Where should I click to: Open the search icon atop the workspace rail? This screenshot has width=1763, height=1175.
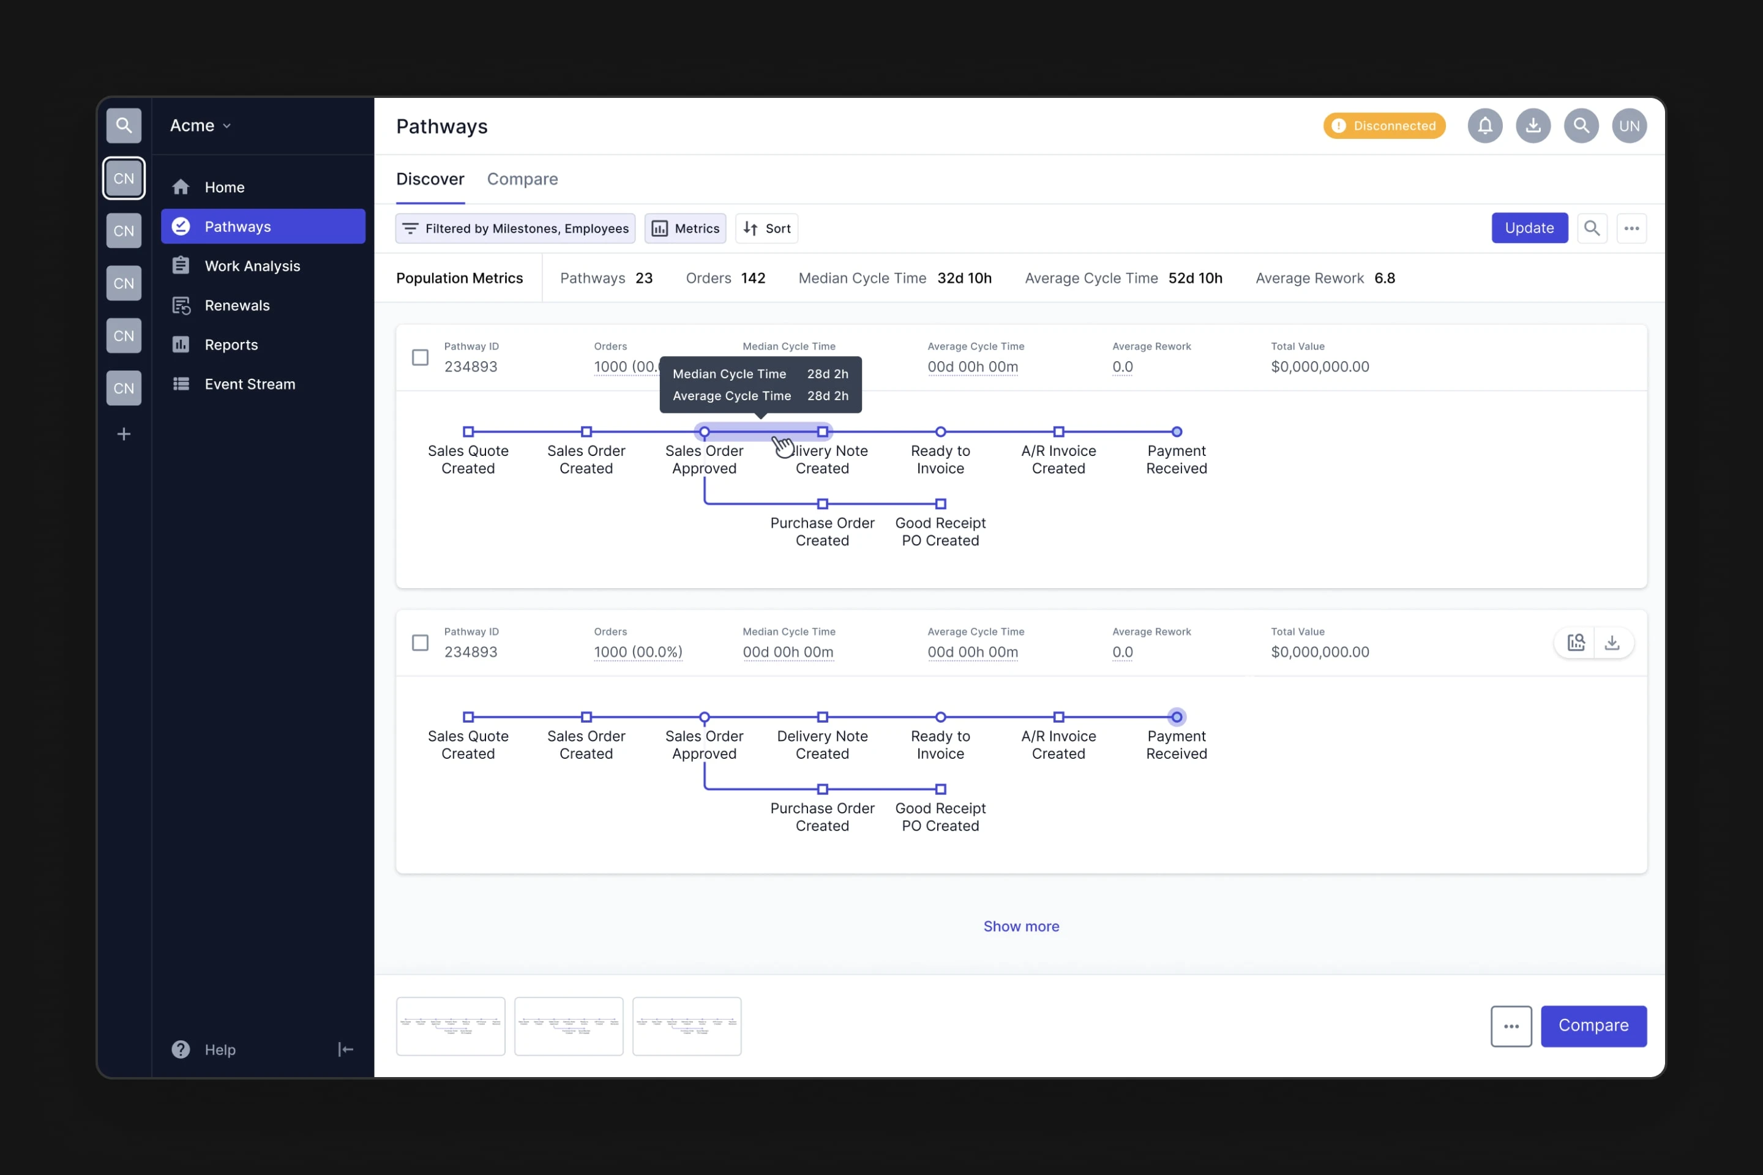pos(124,125)
